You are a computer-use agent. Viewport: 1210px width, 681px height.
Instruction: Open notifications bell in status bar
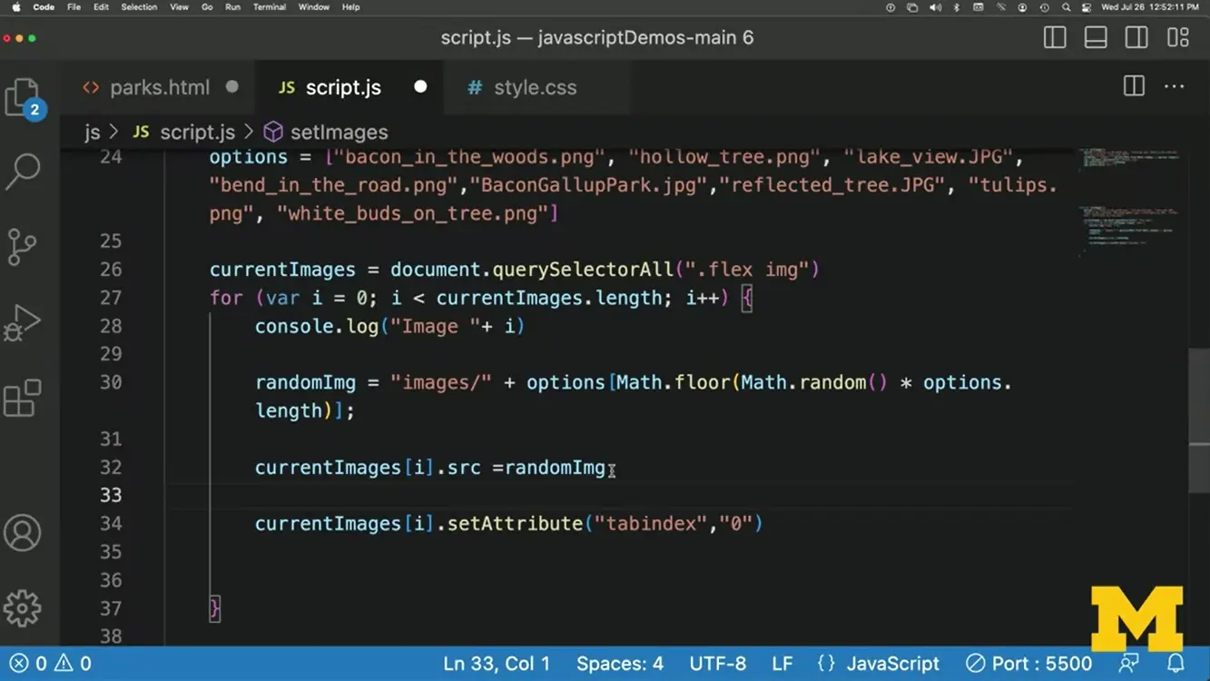pyautogui.click(x=1176, y=664)
